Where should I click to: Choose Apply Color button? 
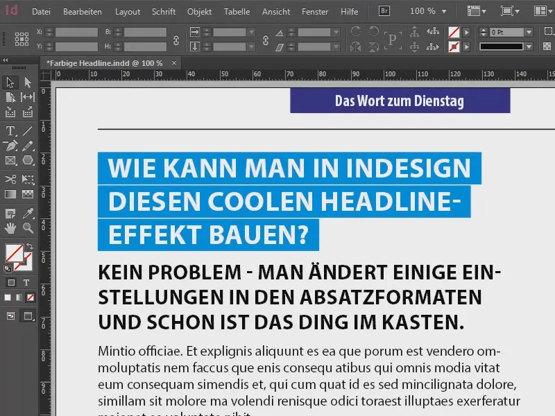click(8, 298)
